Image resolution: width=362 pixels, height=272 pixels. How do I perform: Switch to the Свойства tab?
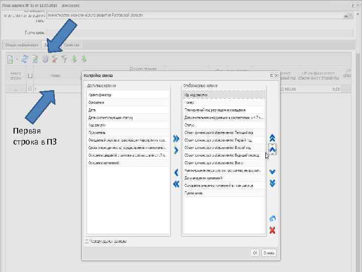(x=72, y=45)
